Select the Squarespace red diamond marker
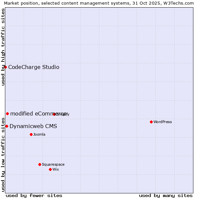The width and height of the screenshot is (198, 198). point(40,164)
